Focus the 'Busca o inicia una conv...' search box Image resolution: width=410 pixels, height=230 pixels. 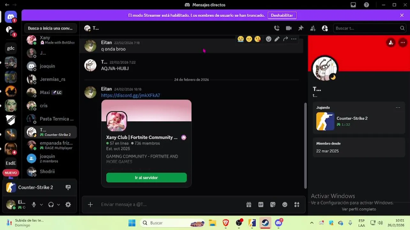tap(50, 28)
